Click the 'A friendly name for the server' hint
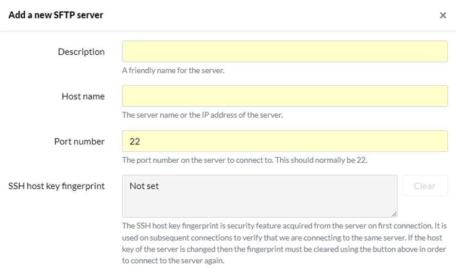 click(173, 71)
